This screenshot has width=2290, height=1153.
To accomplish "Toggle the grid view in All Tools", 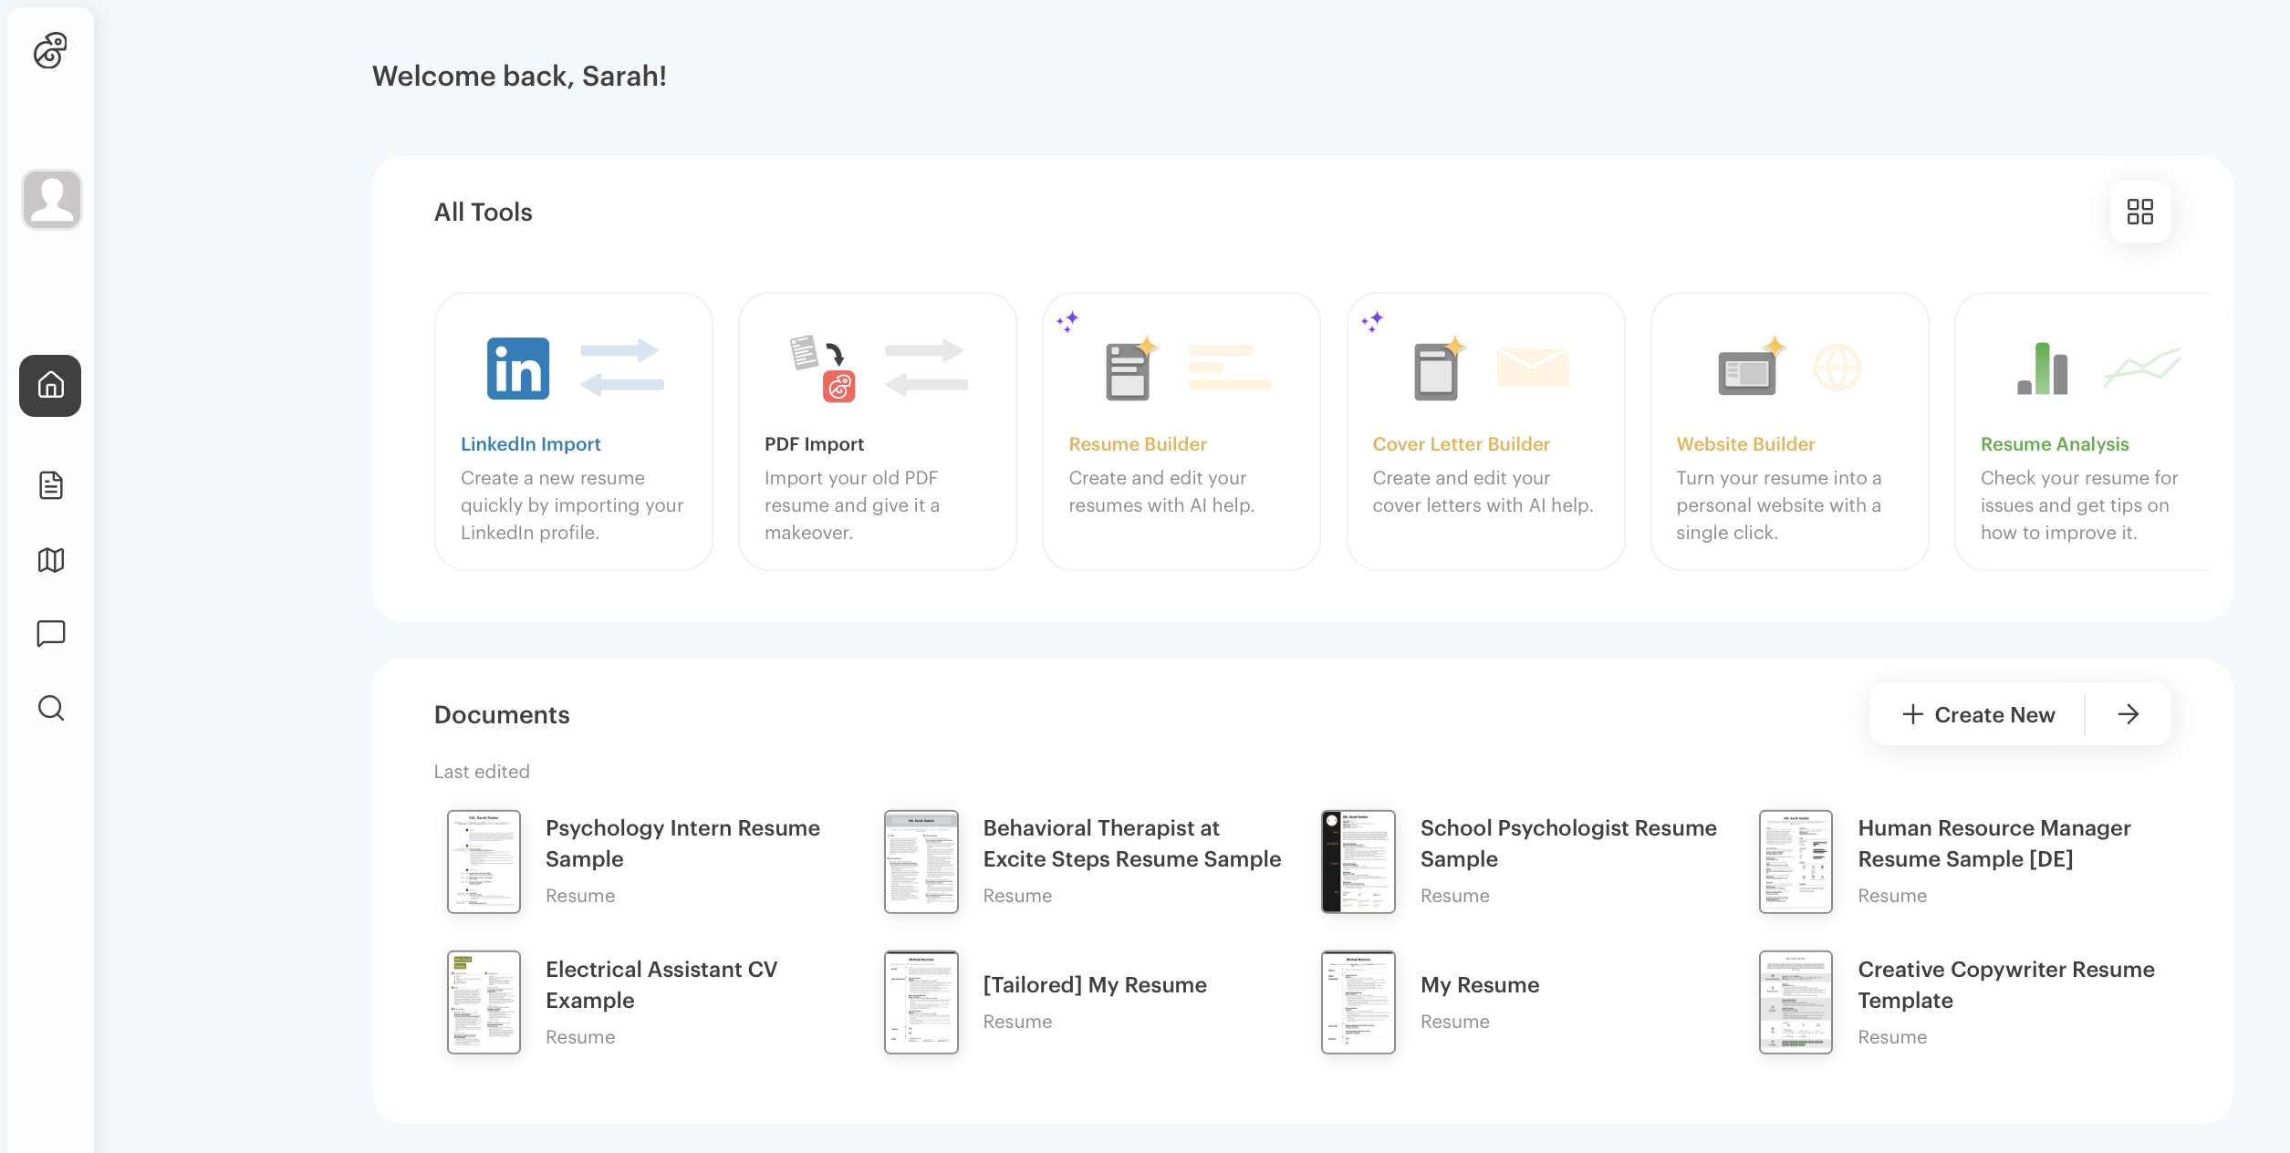I will pyautogui.click(x=2139, y=211).
